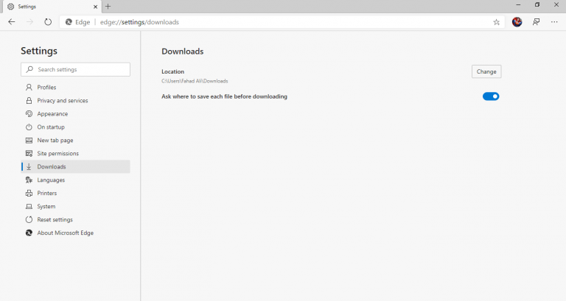Open Profiles settings section

point(46,88)
